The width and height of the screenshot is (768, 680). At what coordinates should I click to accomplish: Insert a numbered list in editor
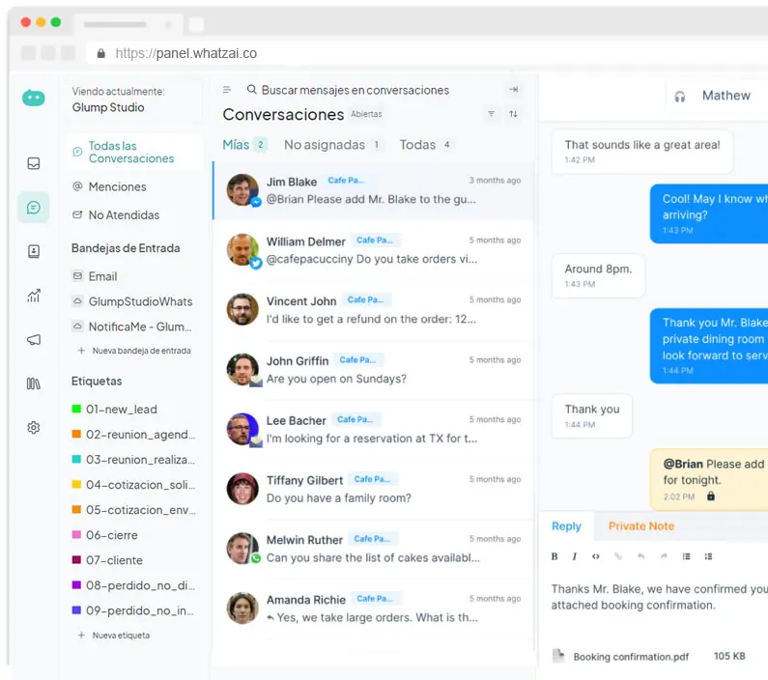708,556
